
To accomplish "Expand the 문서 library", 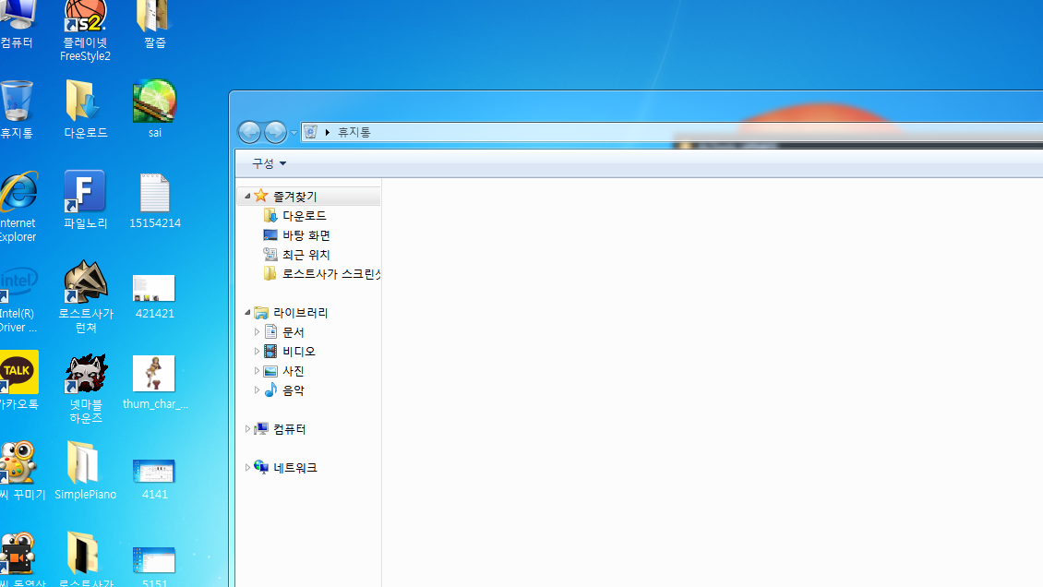I will click(257, 331).
